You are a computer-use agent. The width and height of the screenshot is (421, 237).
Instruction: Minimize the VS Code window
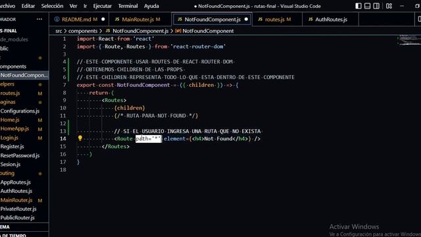tap(402, 6)
